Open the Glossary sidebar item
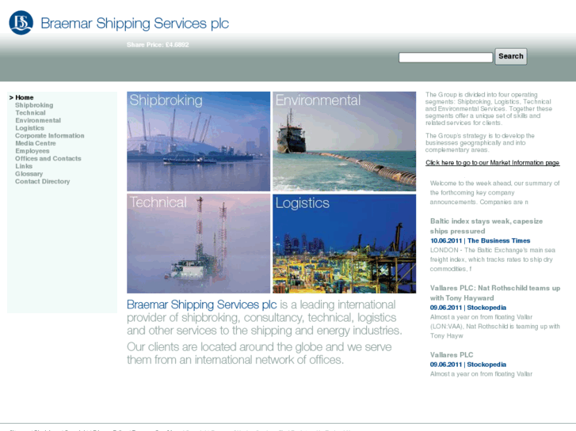Viewport: 576px width, 431px height. (29, 174)
